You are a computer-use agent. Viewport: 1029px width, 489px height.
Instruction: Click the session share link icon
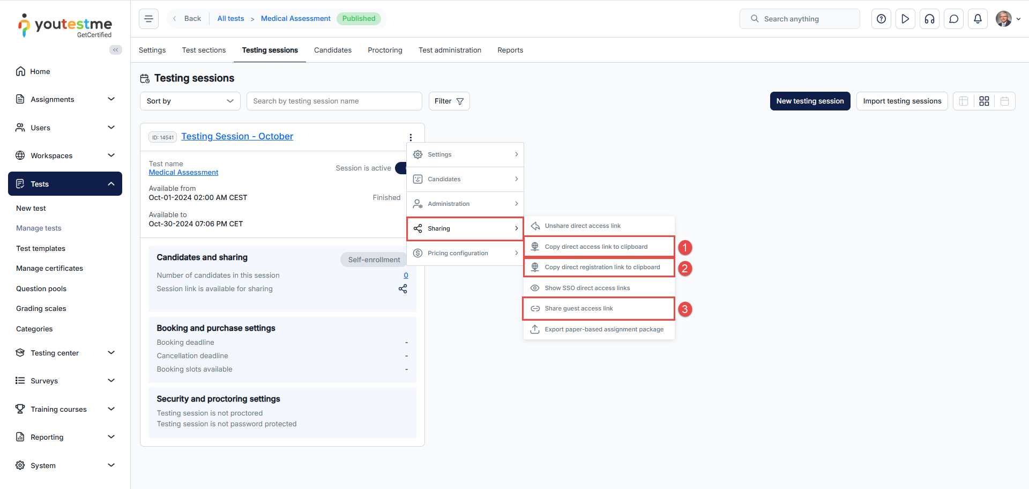point(402,289)
